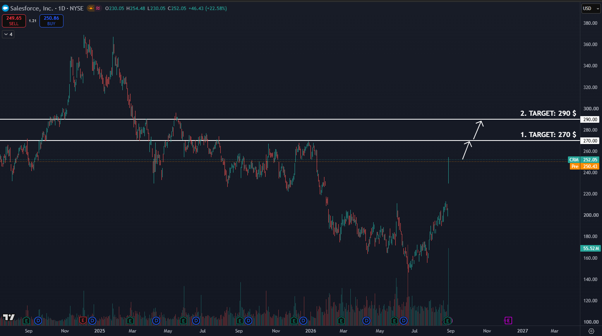This screenshot has height=336, width=602.
Task: Open the dividend marker after Sep 2024
Action: [38, 321]
